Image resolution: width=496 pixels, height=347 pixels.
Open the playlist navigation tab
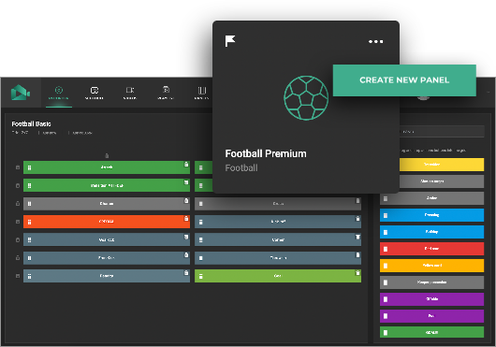tap(166, 94)
